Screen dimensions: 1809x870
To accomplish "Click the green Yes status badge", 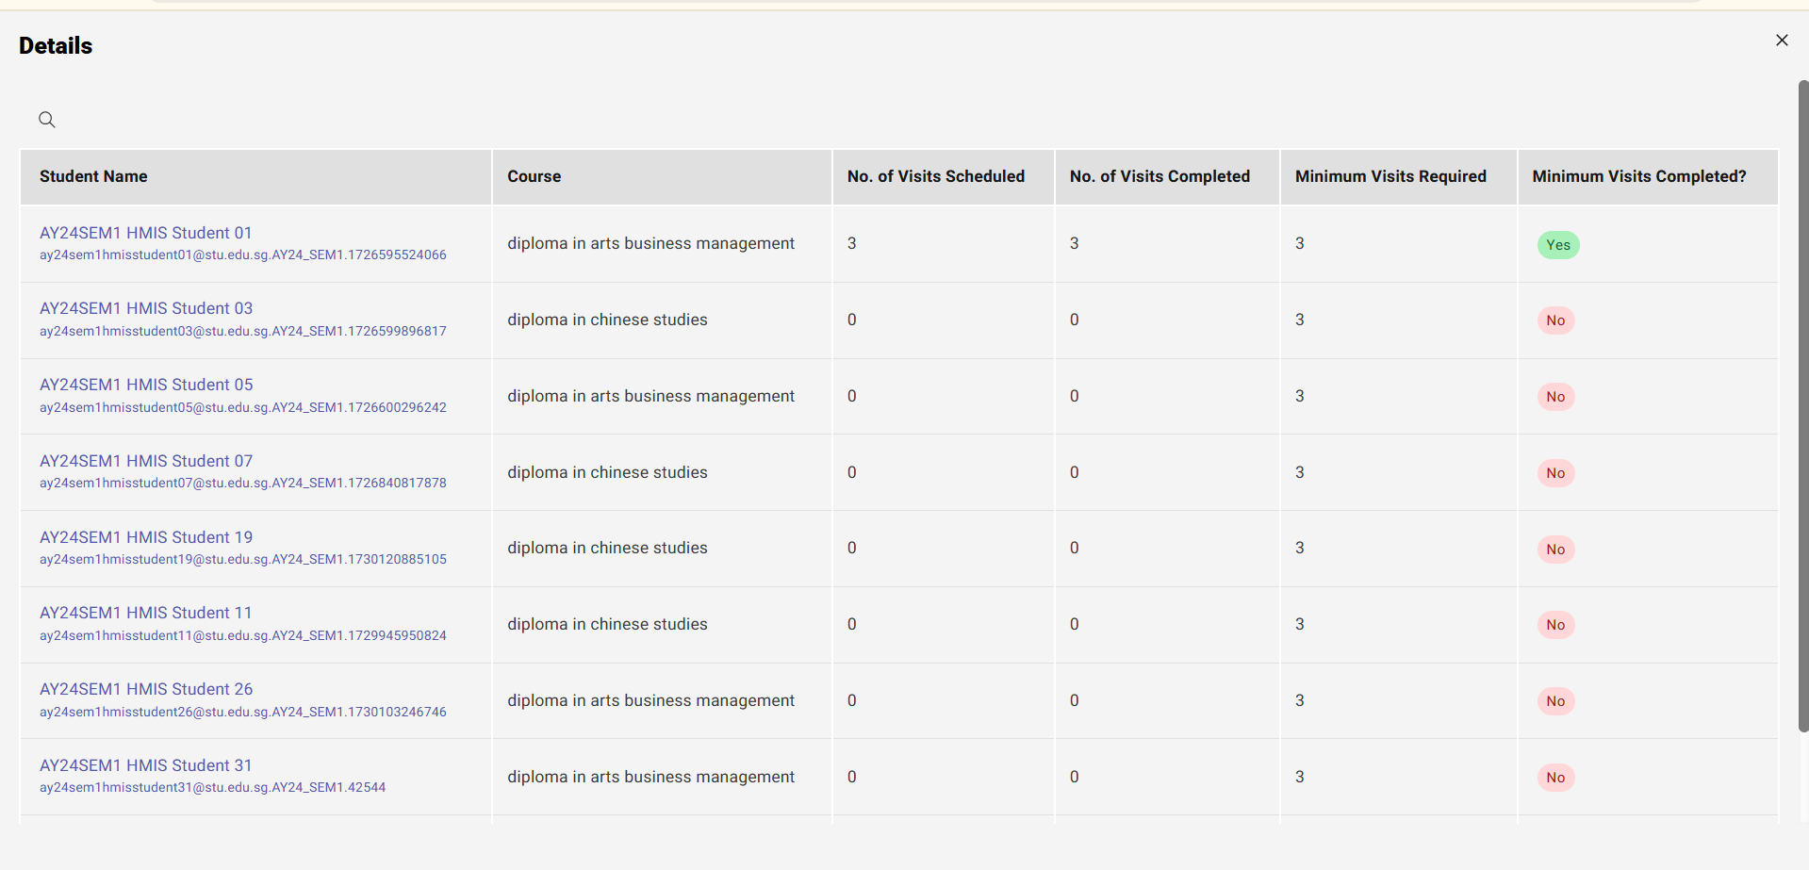I will click(x=1557, y=245).
